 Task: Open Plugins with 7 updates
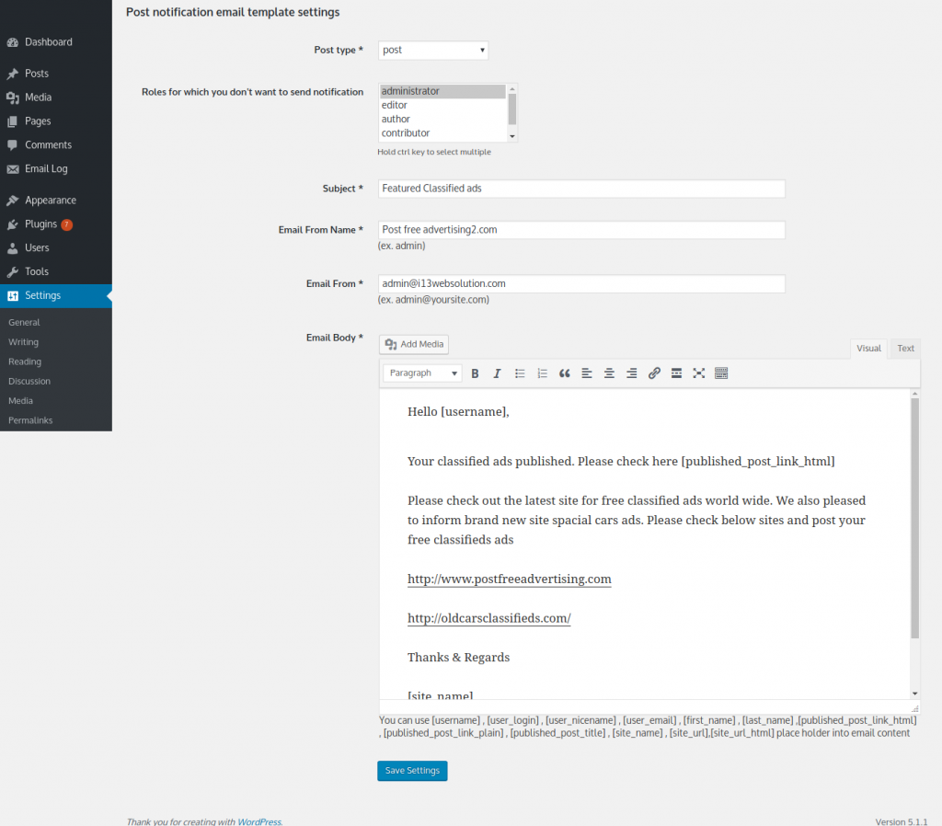pyautogui.click(x=56, y=224)
